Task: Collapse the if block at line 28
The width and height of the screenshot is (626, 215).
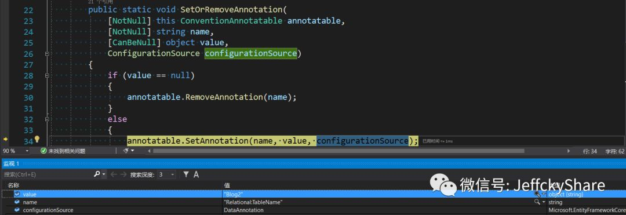Action: 47,75
